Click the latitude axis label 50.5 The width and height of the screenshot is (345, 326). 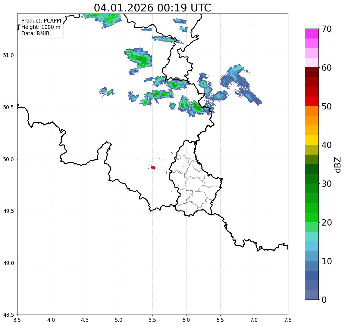click(x=8, y=107)
